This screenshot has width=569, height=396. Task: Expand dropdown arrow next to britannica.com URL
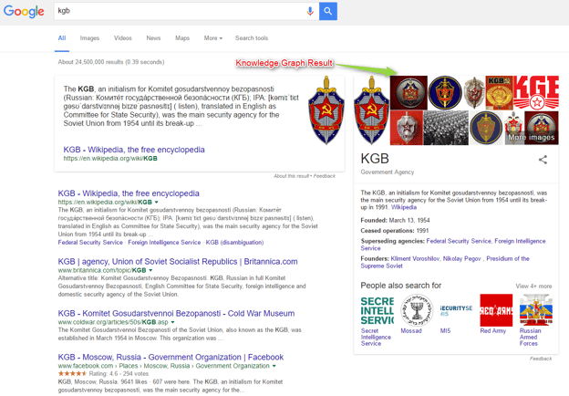coord(150,270)
